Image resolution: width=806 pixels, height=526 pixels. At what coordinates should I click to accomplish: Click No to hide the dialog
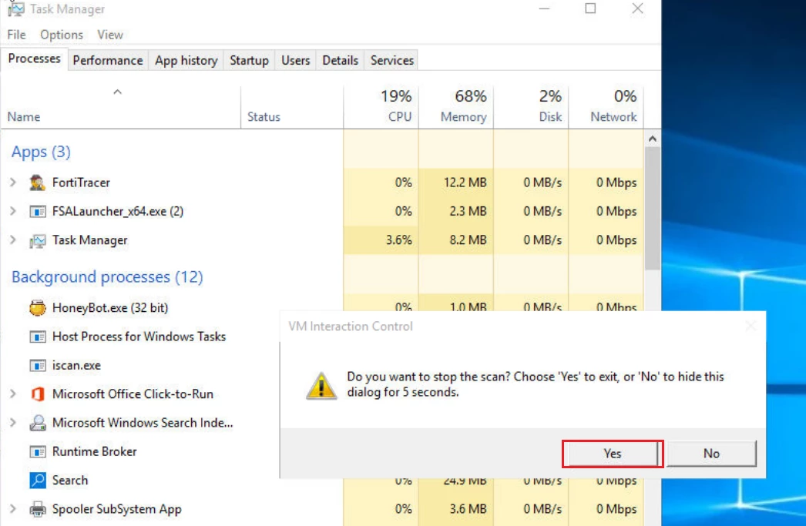tap(711, 454)
